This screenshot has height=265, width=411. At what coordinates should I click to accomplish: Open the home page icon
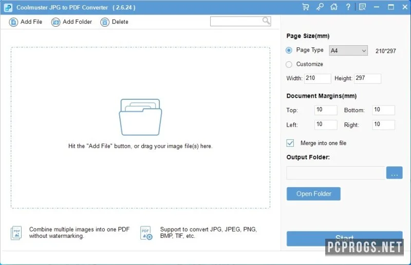(333, 7)
